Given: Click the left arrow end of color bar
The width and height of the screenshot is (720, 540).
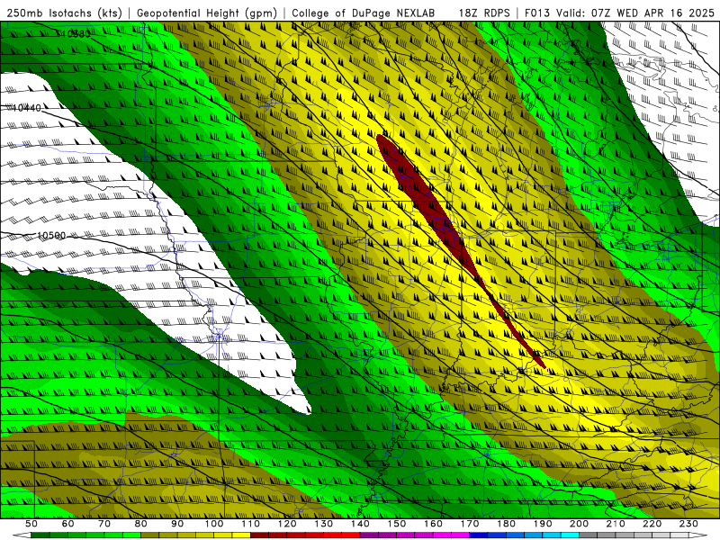Looking at the screenshot, I should (x=22, y=535).
